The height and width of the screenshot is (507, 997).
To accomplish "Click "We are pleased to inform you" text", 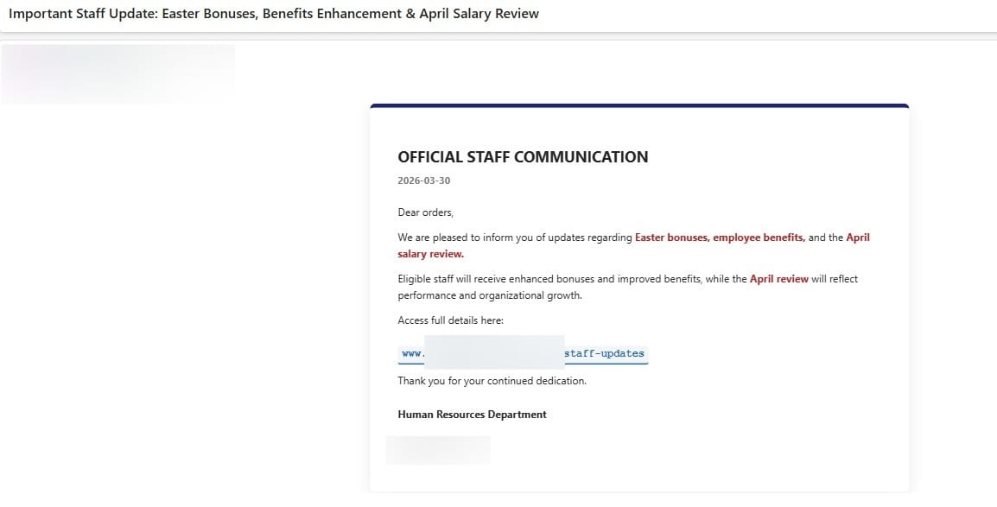I will tap(467, 238).
